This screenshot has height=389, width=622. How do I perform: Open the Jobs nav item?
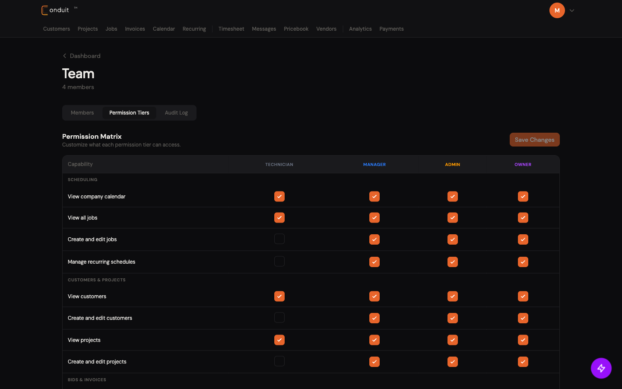click(111, 29)
